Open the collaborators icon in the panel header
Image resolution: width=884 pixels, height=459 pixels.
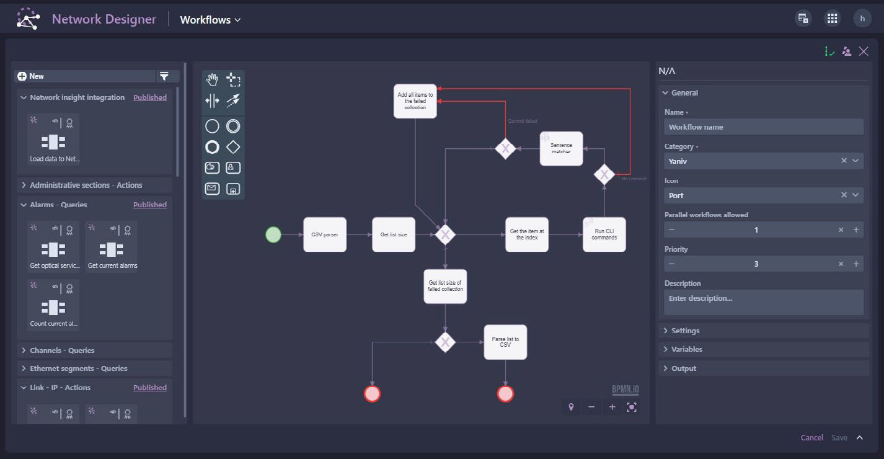847,51
